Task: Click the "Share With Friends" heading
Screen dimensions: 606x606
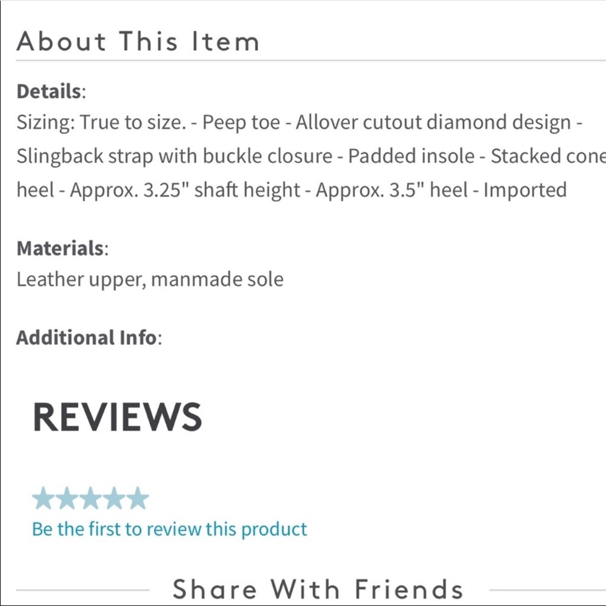Action: [x=318, y=589]
